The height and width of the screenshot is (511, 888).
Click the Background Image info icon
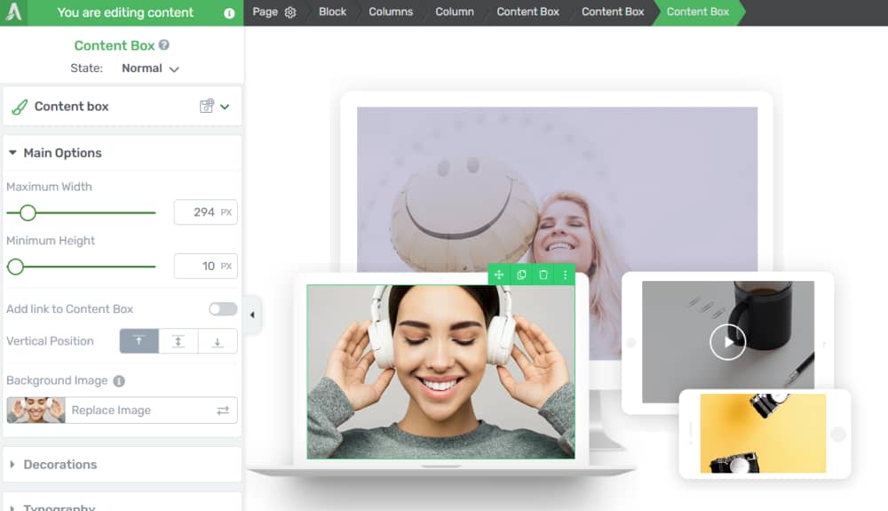(119, 380)
